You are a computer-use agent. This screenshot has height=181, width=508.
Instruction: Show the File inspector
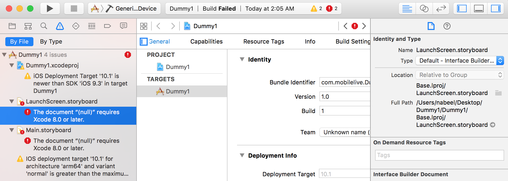pos(431,26)
